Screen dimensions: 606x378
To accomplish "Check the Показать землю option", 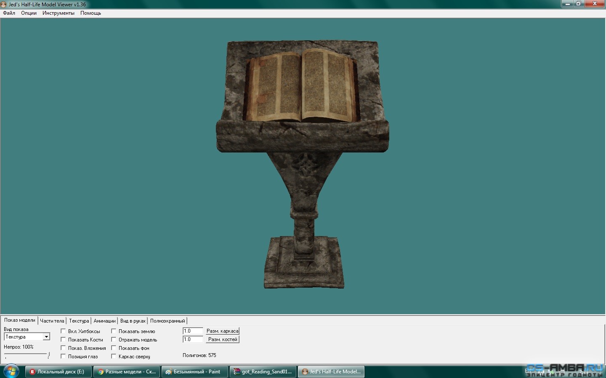I will click(114, 331).
